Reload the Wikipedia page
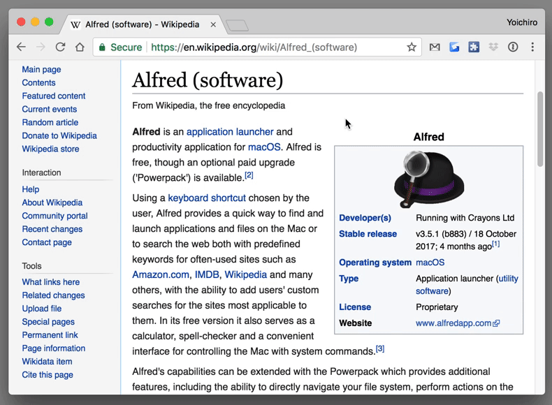552x405 pixels. [60, 47]
